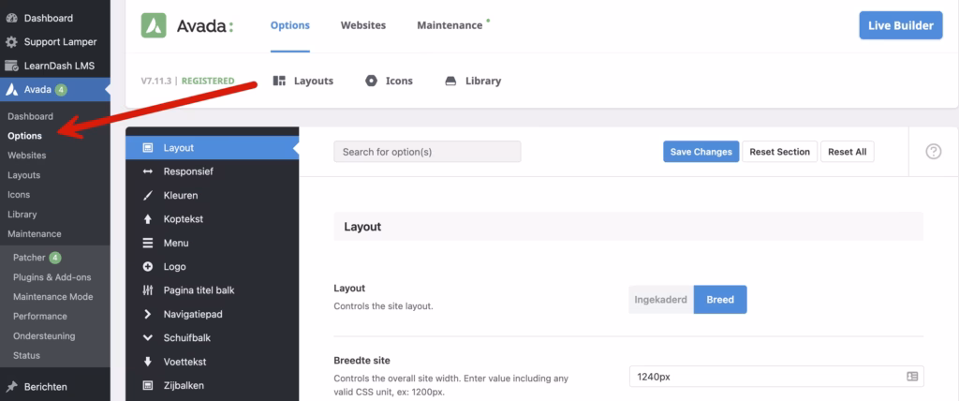Screen dimensions: 959x401
Task: Select the Breed layout option
Action: coord(720,300)
